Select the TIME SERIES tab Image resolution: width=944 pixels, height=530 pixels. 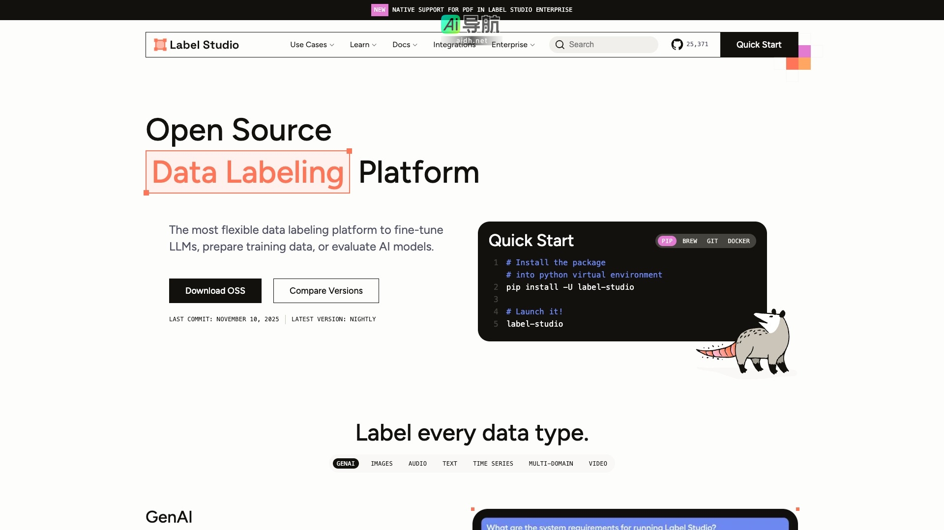click(493, 464)
